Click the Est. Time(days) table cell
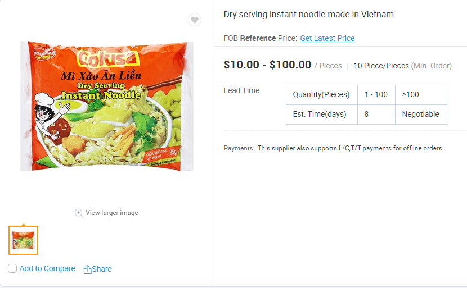This screenshot has width=467, height=288. (x=321, y=114)
